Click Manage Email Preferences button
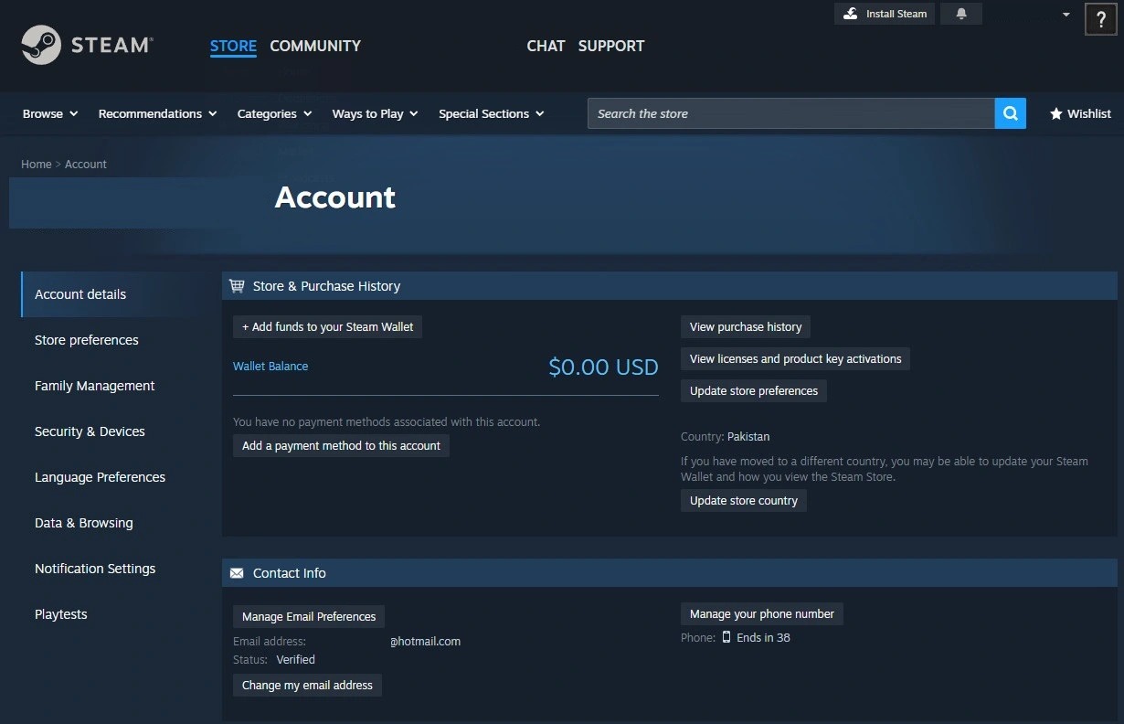This screenshot has height=724, width=1124. tap(309, 616)
